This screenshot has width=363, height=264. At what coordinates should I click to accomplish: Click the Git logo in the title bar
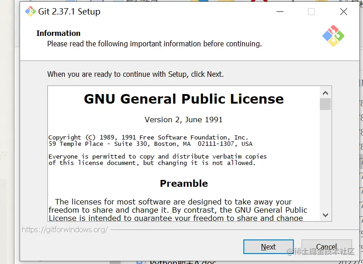(x=30, y=11)
